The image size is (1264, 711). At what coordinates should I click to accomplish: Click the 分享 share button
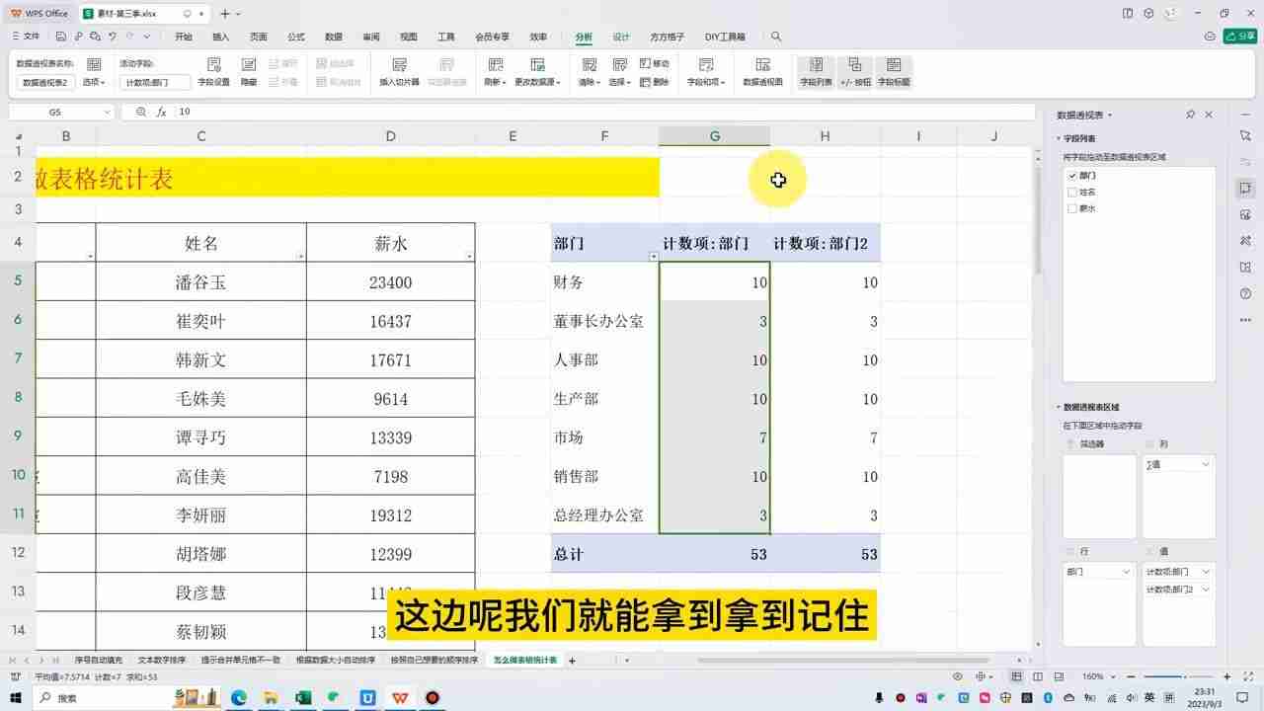click(1240, 37)
